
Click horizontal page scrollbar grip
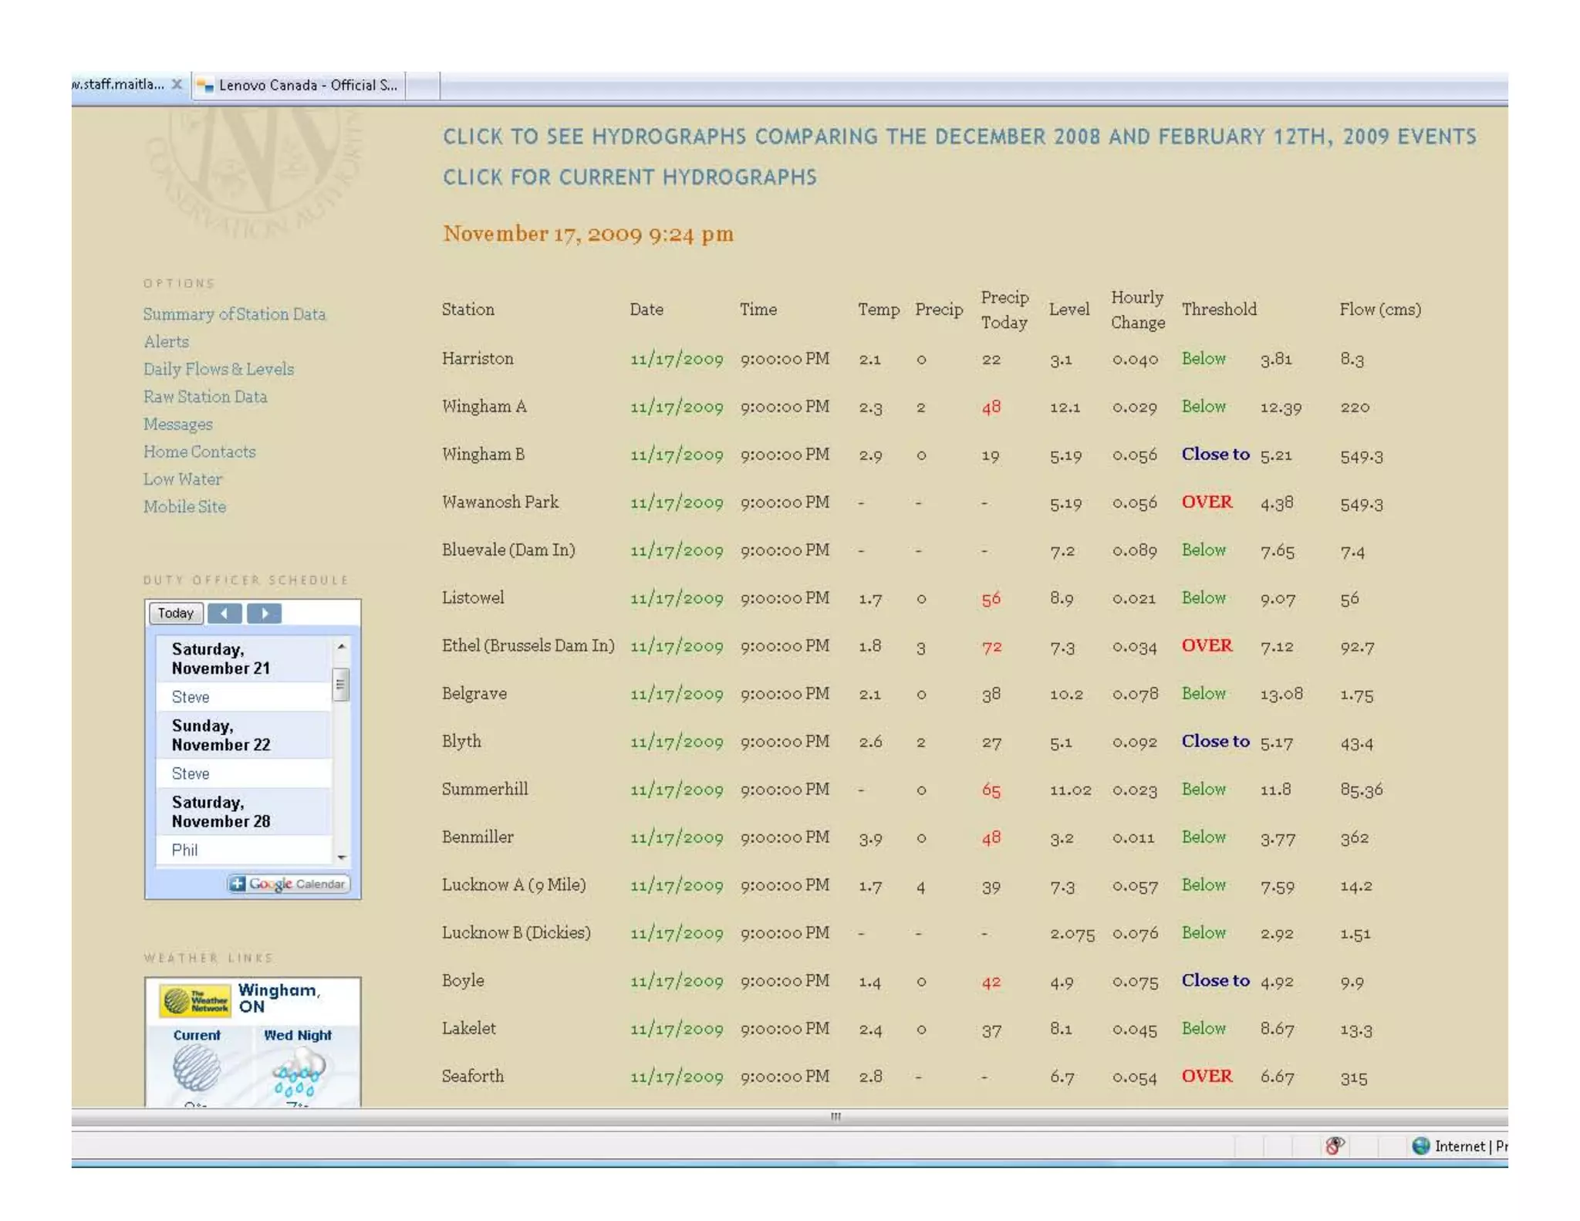pos(835,1116)
